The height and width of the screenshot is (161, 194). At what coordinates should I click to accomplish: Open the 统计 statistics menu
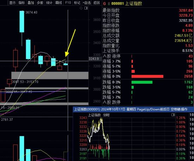click(49, 2)
